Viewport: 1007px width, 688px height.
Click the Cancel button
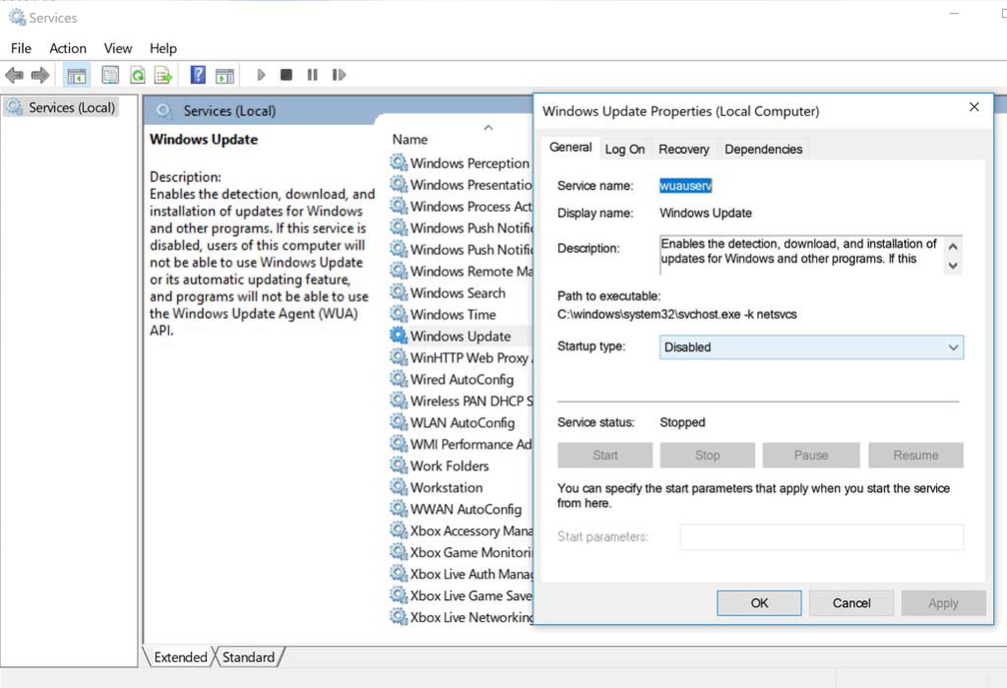851,603
